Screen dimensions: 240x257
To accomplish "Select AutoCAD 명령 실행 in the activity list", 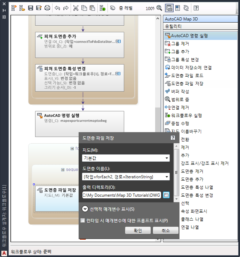I will [201, 36].
